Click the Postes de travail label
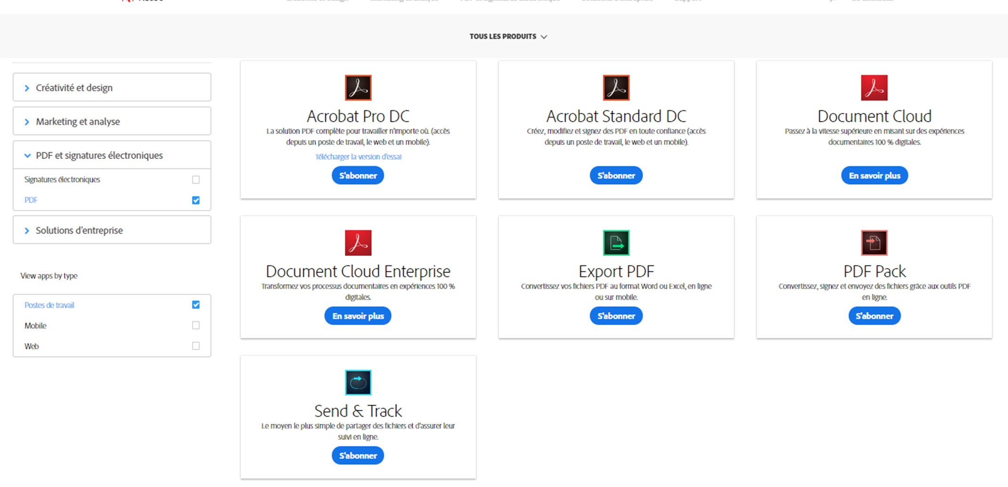Image resolution: width=1008 pixels, height=487 pixels. coord(49,305)
